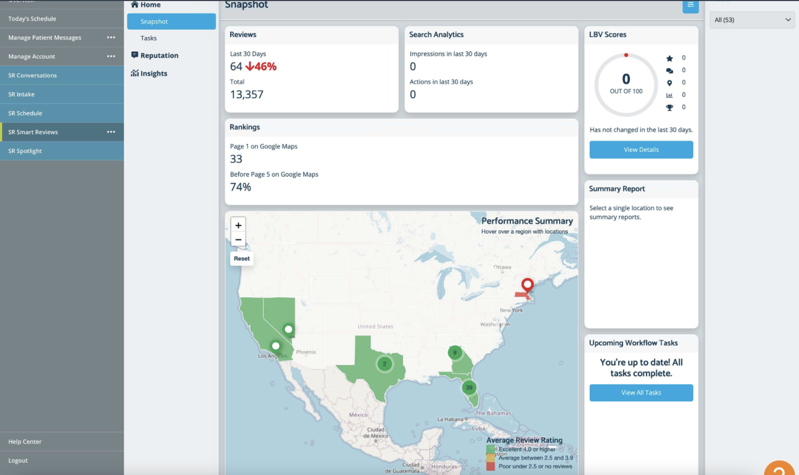Click the star icon in LBV Scores

point(669,58)
